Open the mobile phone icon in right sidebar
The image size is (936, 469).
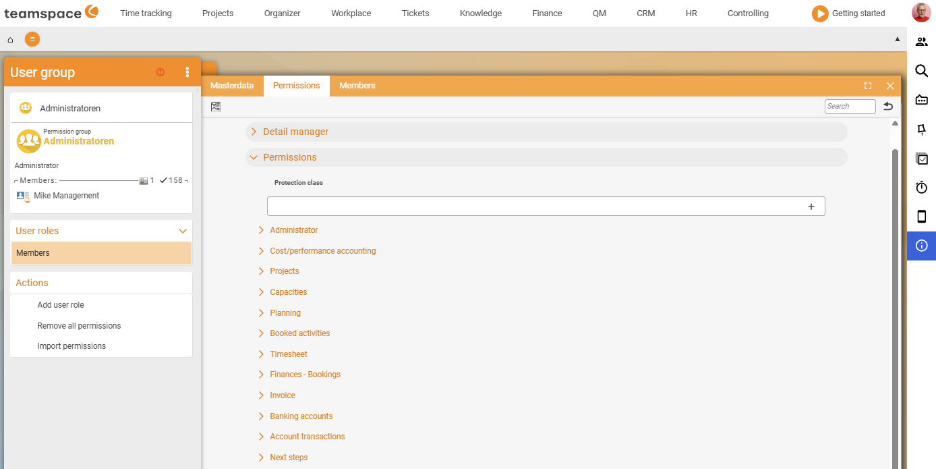coord(922,217)
